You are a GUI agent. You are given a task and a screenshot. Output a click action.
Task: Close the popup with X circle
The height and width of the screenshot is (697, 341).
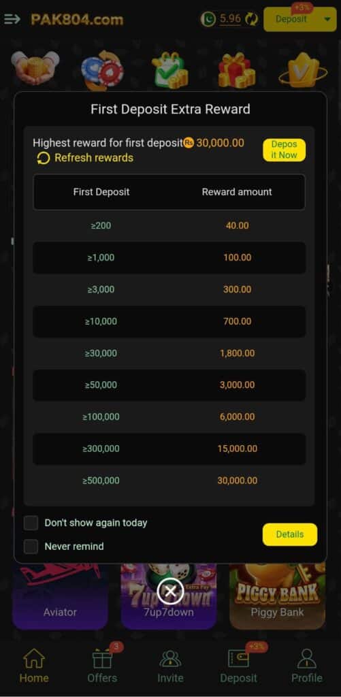coord(170,591)
